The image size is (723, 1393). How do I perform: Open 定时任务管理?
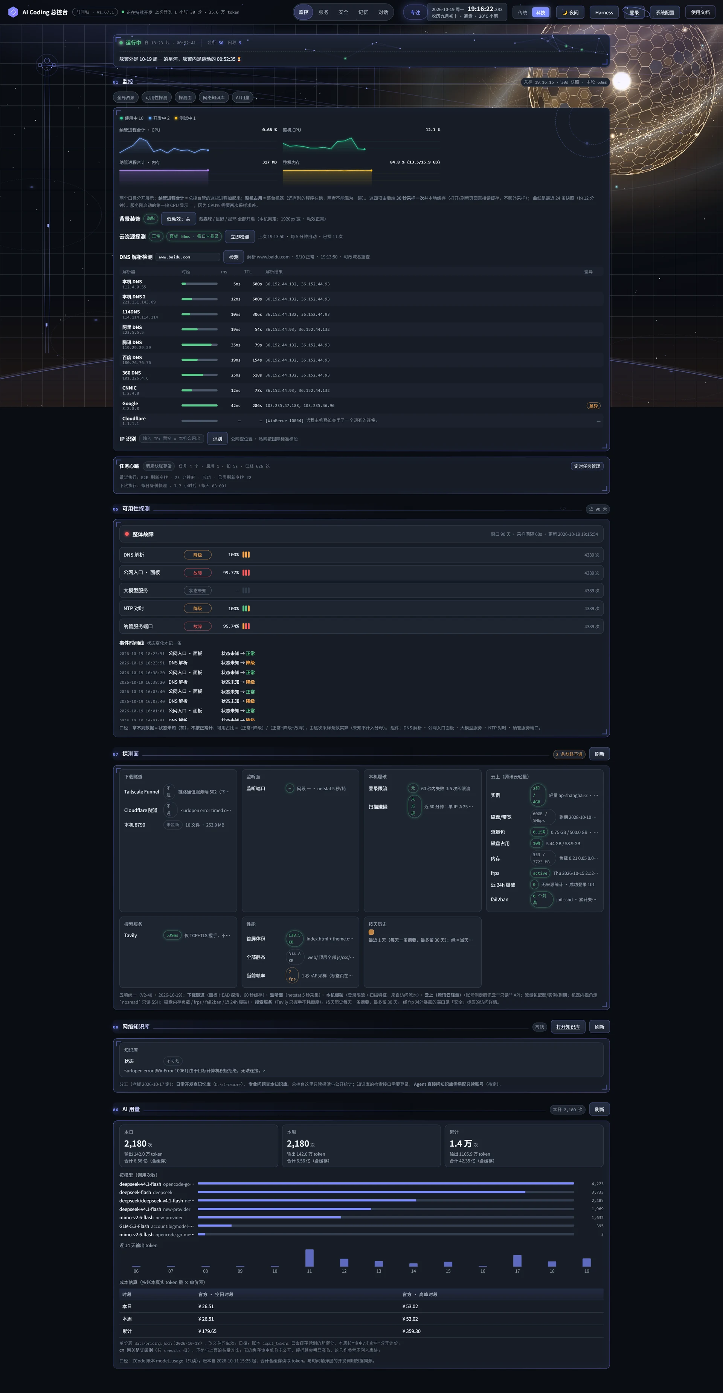click(x=587, y=466)
